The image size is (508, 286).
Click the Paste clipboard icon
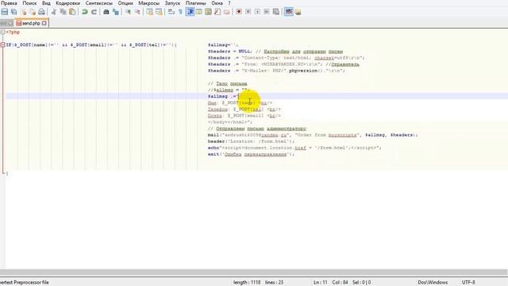tap(72, 12)
